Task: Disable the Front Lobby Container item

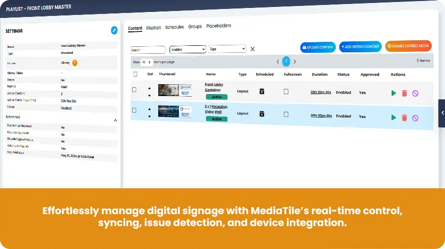Action: pyautogui.click(x=415, y=93)
